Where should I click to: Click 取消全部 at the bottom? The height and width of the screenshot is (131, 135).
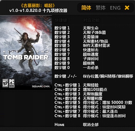tap(91, 125)
